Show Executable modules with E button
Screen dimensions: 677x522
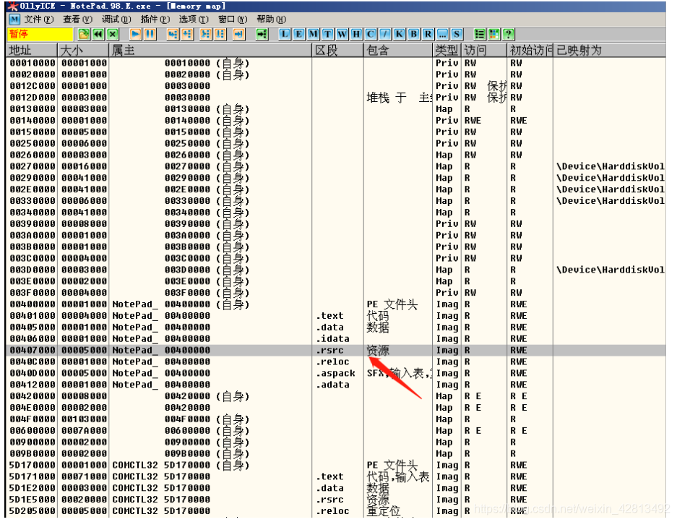coord(299,34)
